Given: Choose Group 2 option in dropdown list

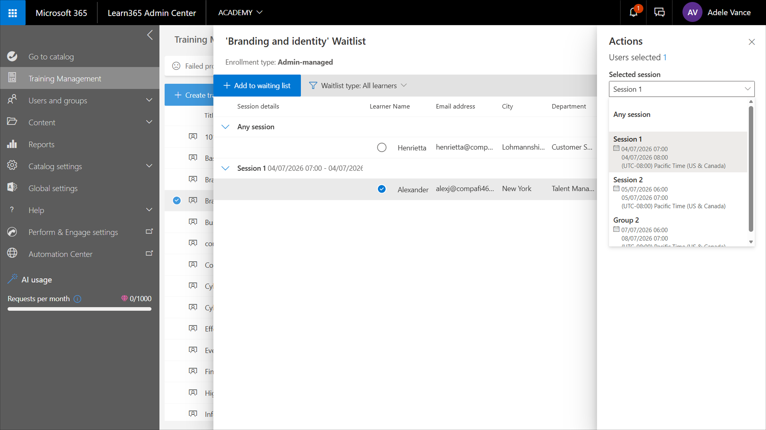Looking at the screenshot, I should (x=678, y=231).
